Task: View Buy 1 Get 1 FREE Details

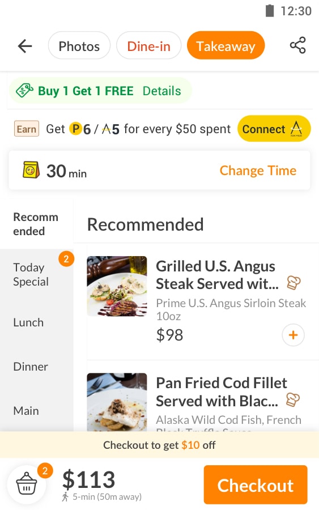Action: (x=161, y=91)
